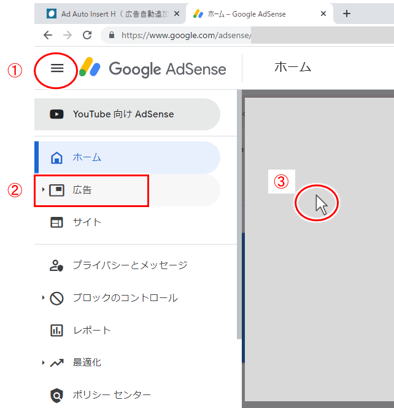The image size is (394, 408).
Task: Go back with browser back arrow
Action: pyautogui.click(x=48, y=35)
